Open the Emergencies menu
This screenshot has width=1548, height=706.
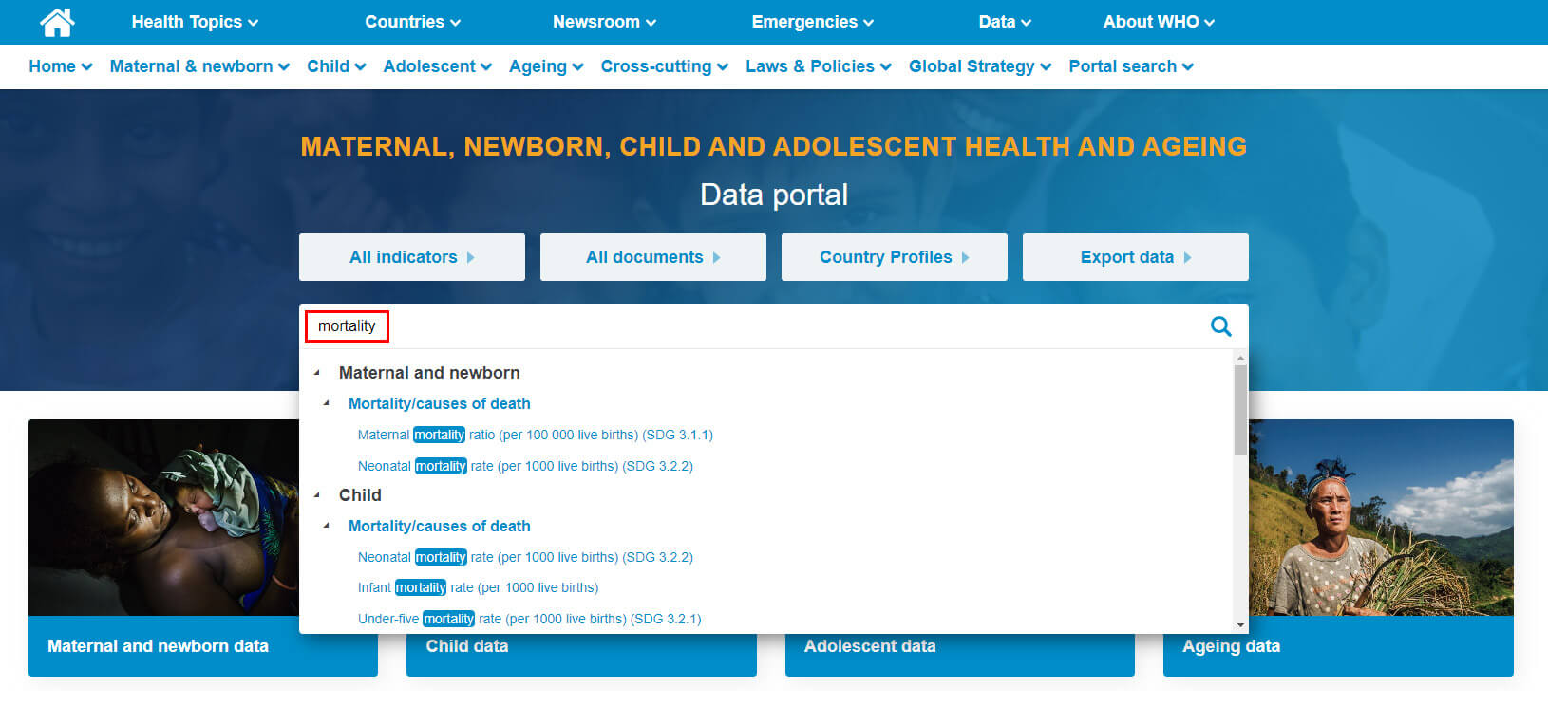pyautogui.click(x=812, y=22)
